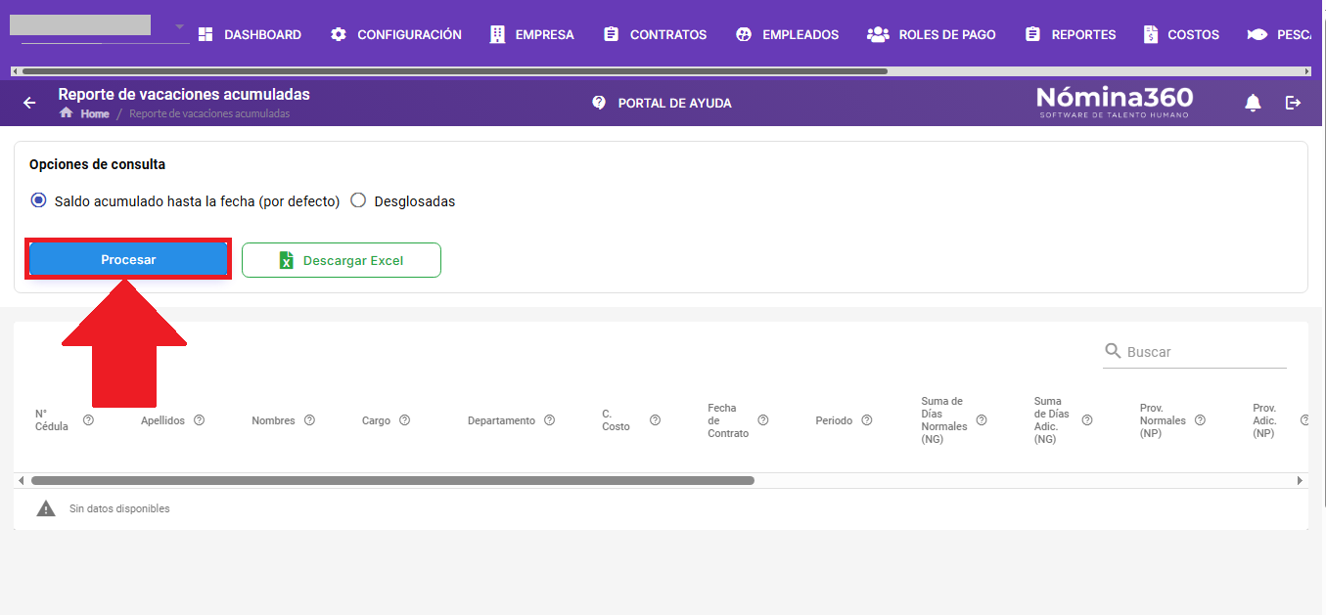Open the REPORTES menu

(1071, 34)
